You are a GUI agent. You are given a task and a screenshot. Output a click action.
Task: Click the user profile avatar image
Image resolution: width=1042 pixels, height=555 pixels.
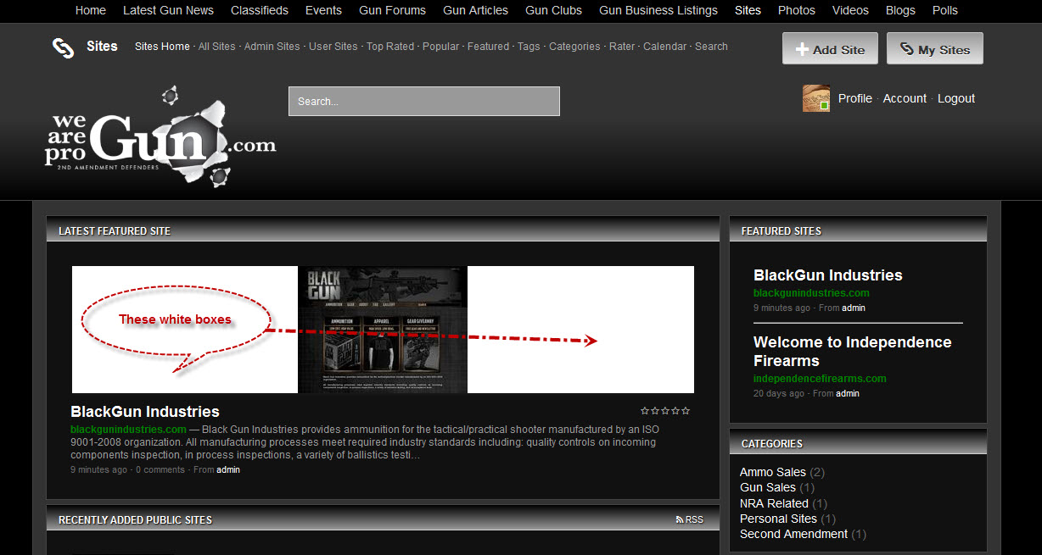816,98
